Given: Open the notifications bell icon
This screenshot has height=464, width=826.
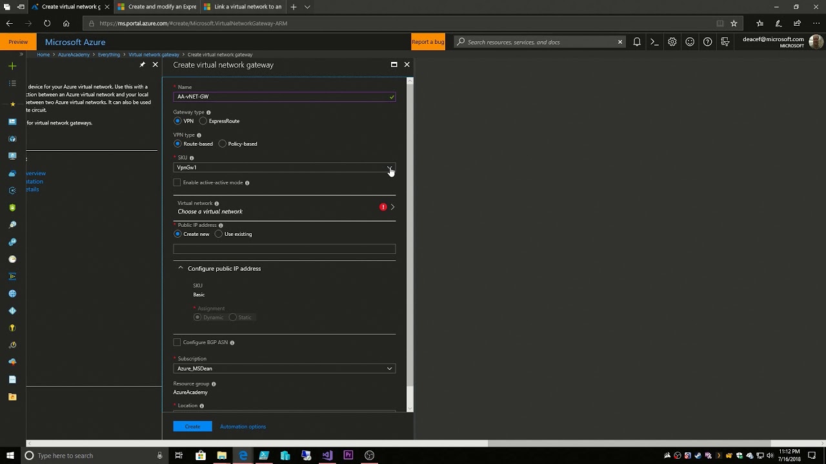Looking at the screenshot, I should click(637, 42).
